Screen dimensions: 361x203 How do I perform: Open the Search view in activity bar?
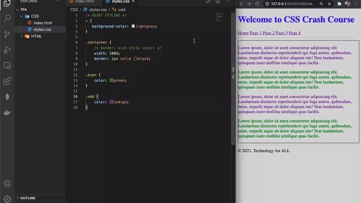tap(7, 18)
